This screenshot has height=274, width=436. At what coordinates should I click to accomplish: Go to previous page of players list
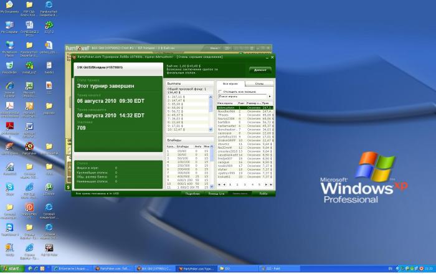coord(224,184)
